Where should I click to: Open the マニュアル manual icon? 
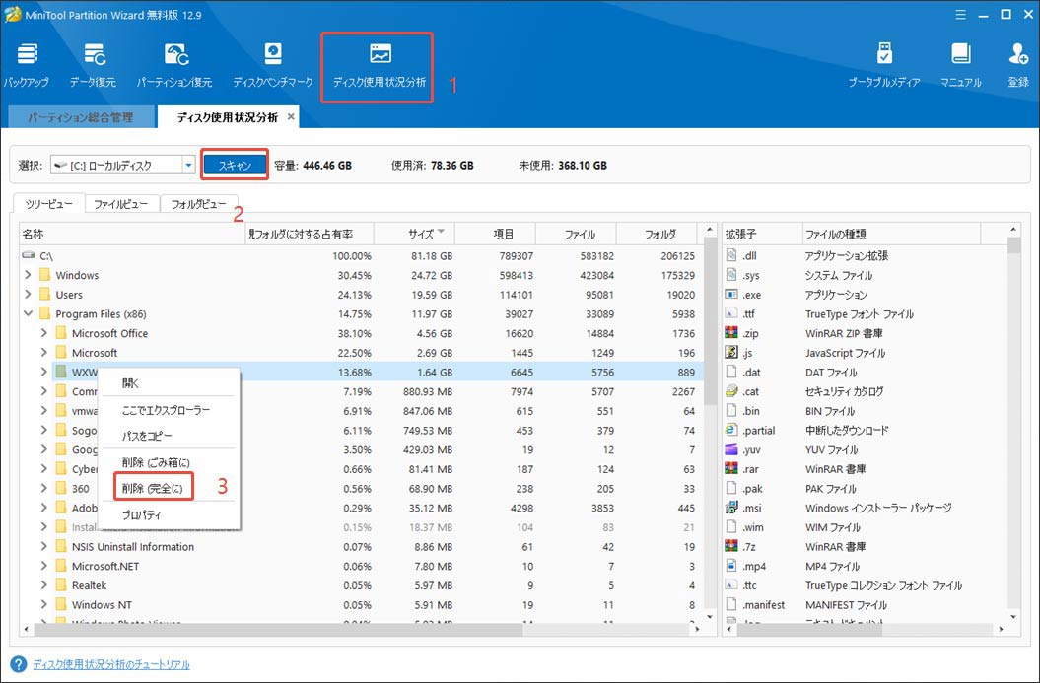[x=960, y=65]
